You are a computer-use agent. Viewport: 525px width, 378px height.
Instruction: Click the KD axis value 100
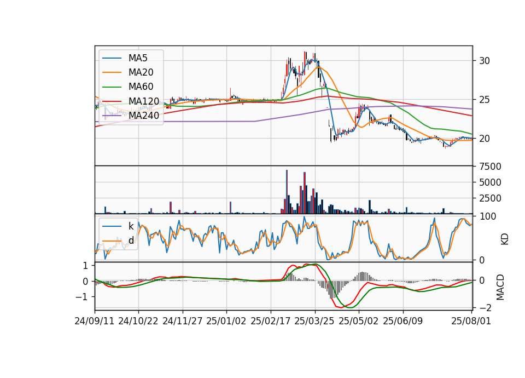487,217
